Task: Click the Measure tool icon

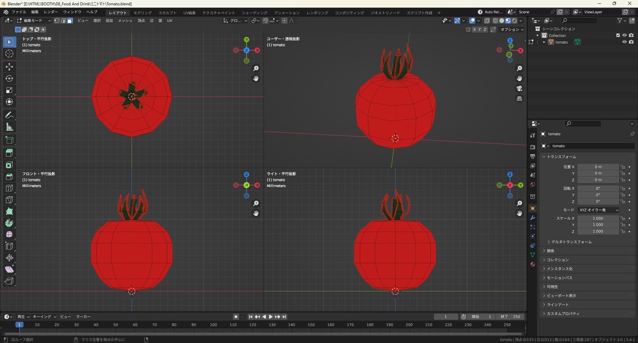Action: pyautogui.click(x=9, y=127)
